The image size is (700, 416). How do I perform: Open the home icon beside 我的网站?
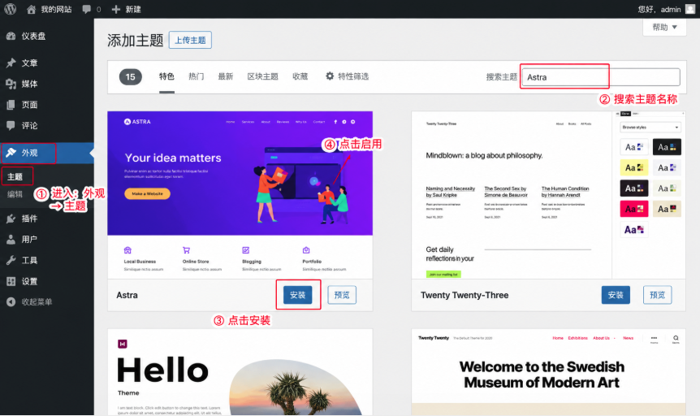31,10
